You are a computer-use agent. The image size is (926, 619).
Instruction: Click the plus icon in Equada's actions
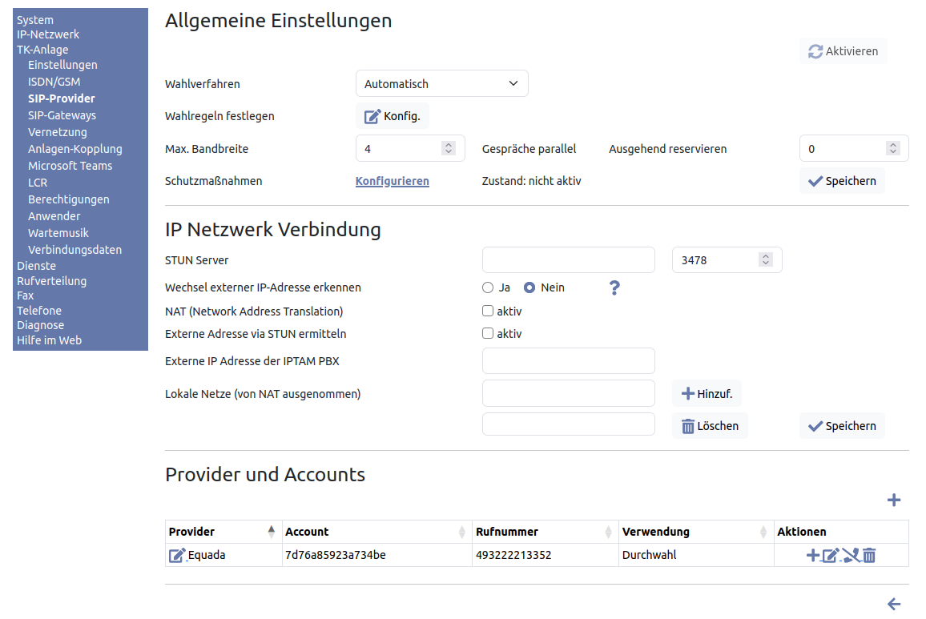[812, 555]
